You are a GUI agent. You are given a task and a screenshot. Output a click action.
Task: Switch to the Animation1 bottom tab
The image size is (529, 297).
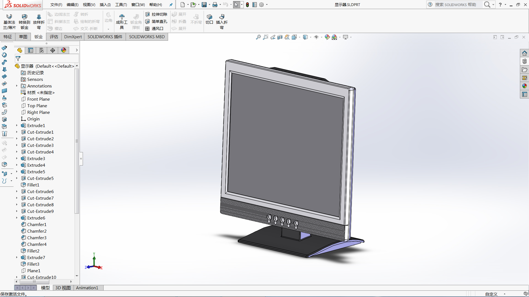87,288
